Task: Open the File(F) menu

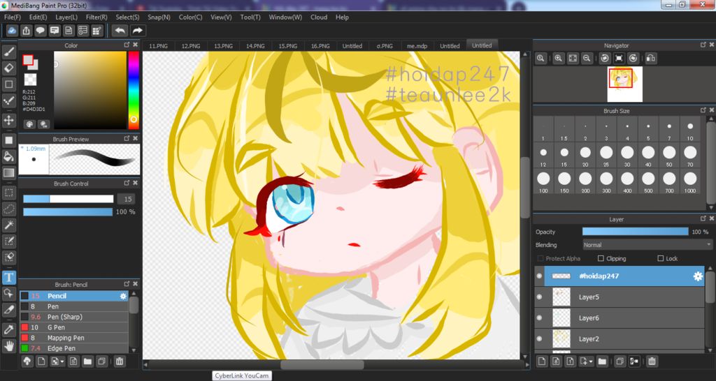Action: click(13, 17)
